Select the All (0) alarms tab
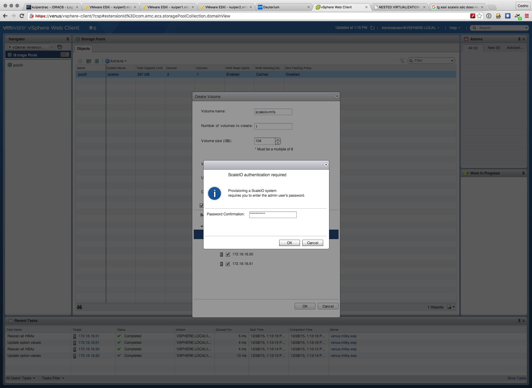This screenshot has width=532, height=388. pyautogui.click(x=473, y=48)
